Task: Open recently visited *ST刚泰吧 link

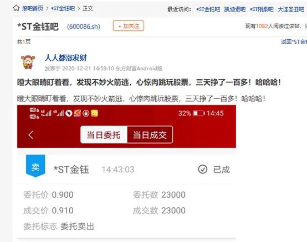Action: pyautogui.click(x=262, y=9)
